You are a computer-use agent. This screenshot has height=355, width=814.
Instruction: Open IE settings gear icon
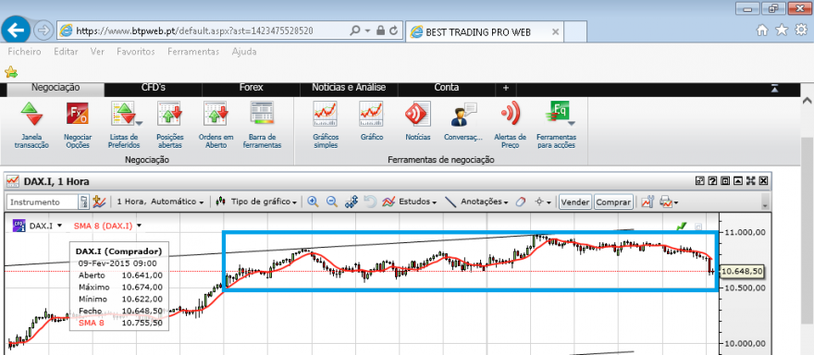tap(802, 31)
